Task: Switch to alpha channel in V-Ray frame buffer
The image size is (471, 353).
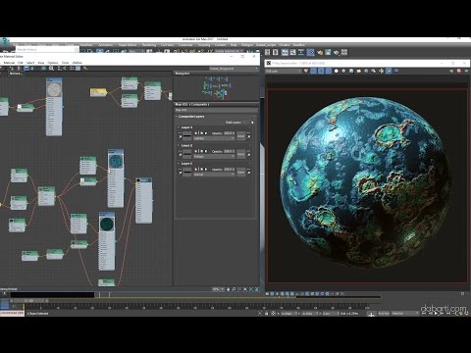Action: (x=337, y=71)
